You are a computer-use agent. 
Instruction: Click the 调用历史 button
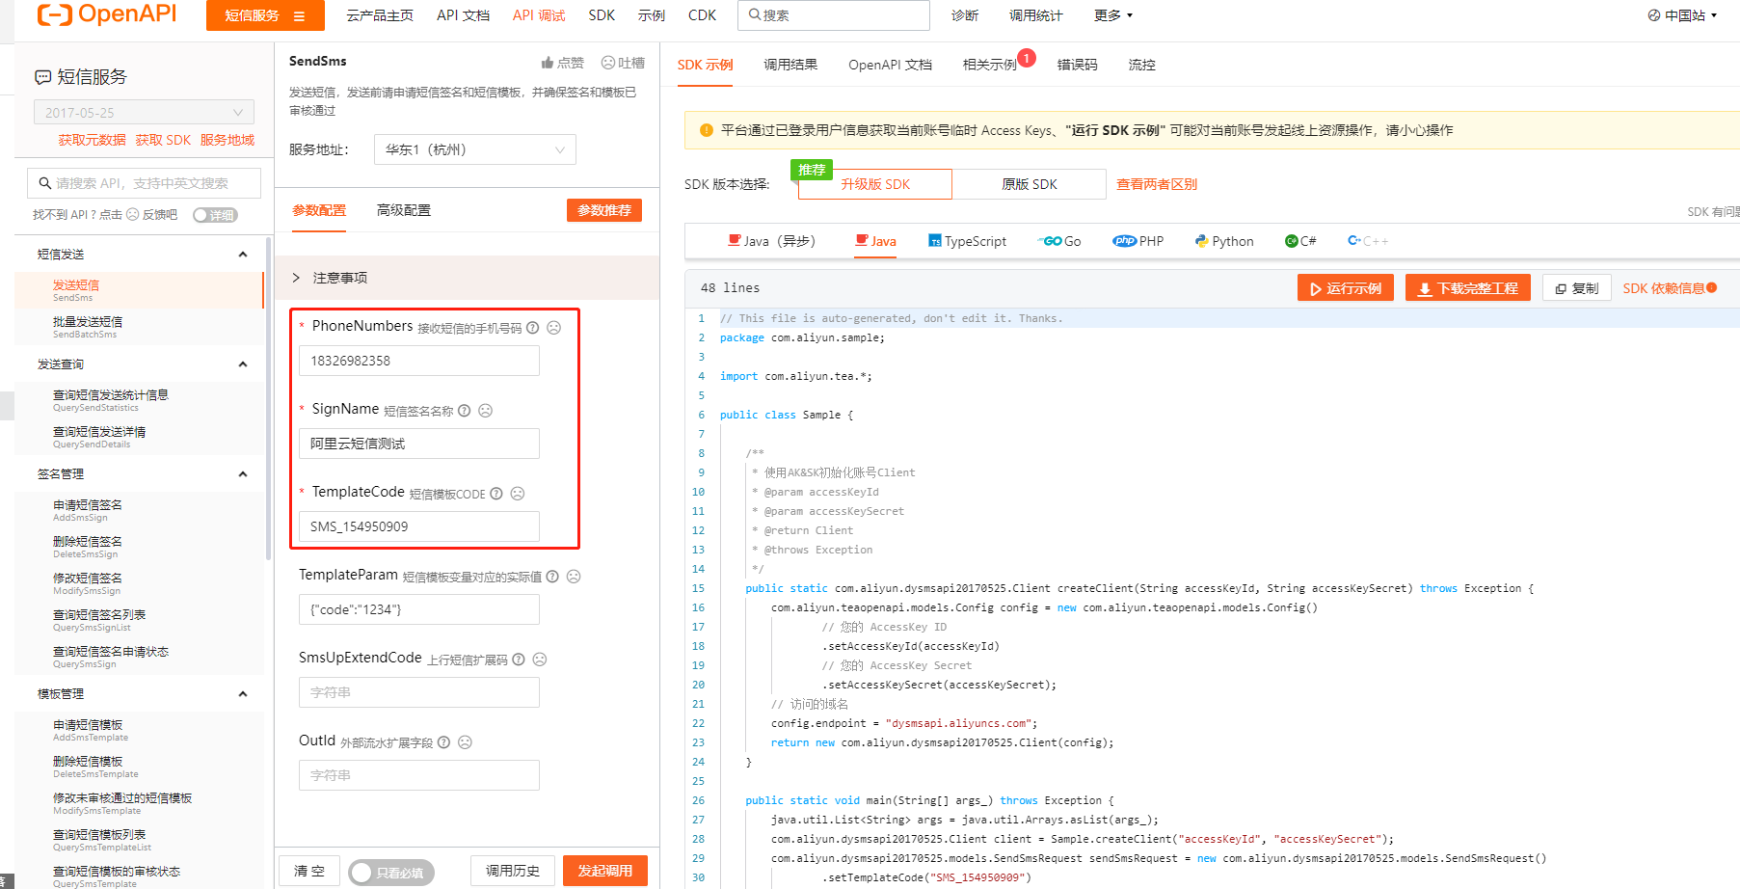click(513, 871)
